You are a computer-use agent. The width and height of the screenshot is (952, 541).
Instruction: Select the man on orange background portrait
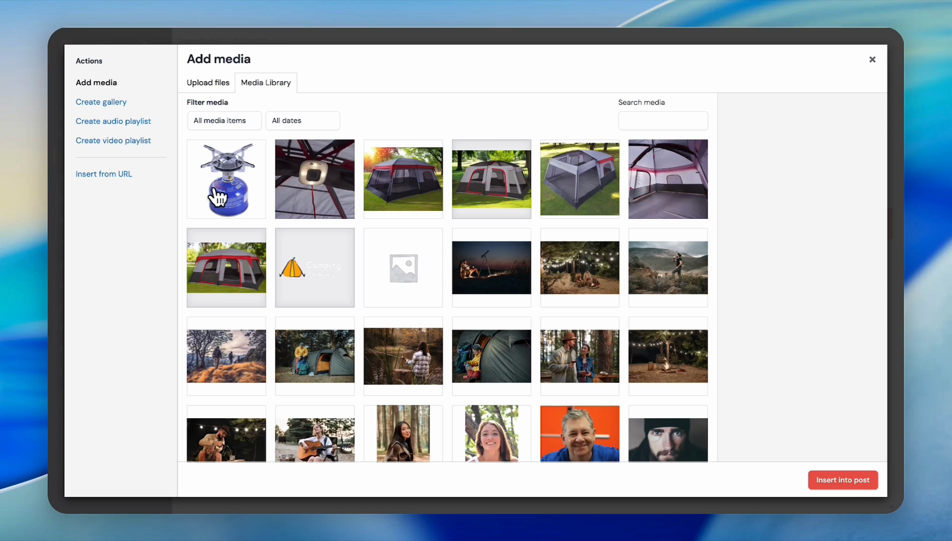point(580,434)
